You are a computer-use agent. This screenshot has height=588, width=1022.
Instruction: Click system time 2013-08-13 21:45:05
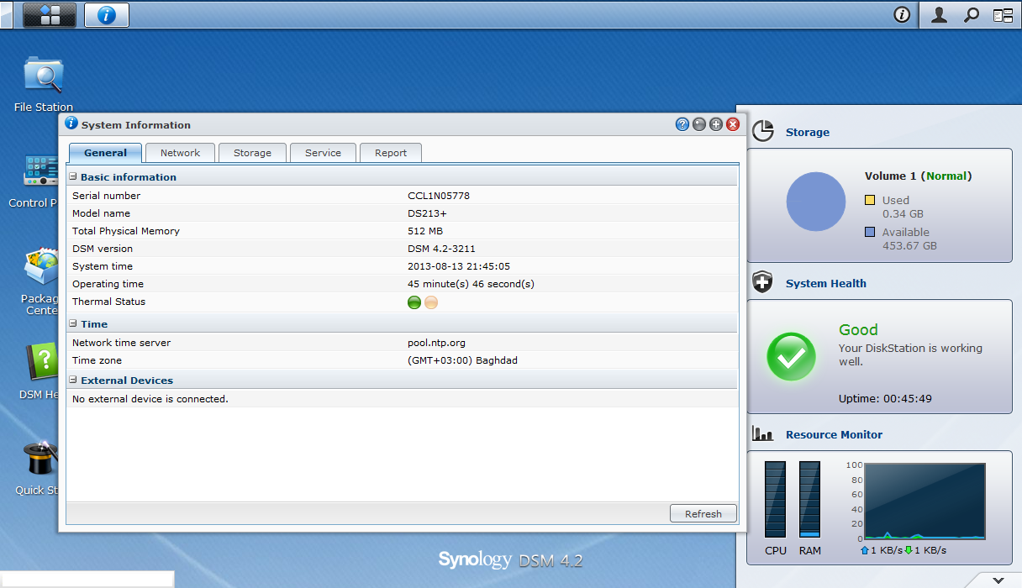(x=459, y=266)
